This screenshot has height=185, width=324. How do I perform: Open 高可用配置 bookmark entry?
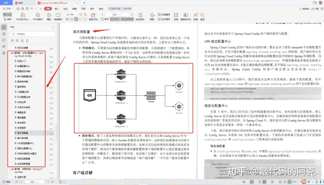[x=22, y=133]
